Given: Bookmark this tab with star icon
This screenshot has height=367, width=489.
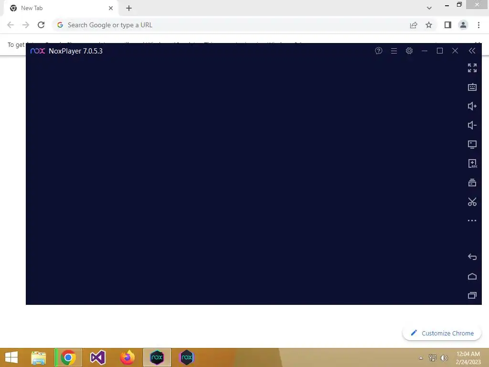Looking at the screenshot, I should (x=429, y=25).
